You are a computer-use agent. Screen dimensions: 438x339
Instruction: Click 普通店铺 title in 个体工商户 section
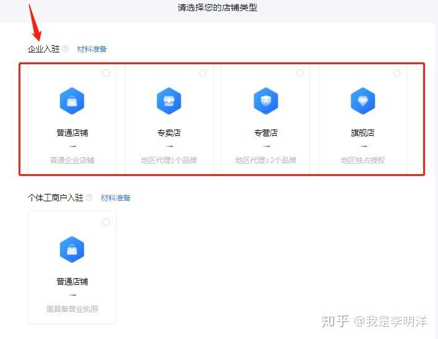pos(72,282)
